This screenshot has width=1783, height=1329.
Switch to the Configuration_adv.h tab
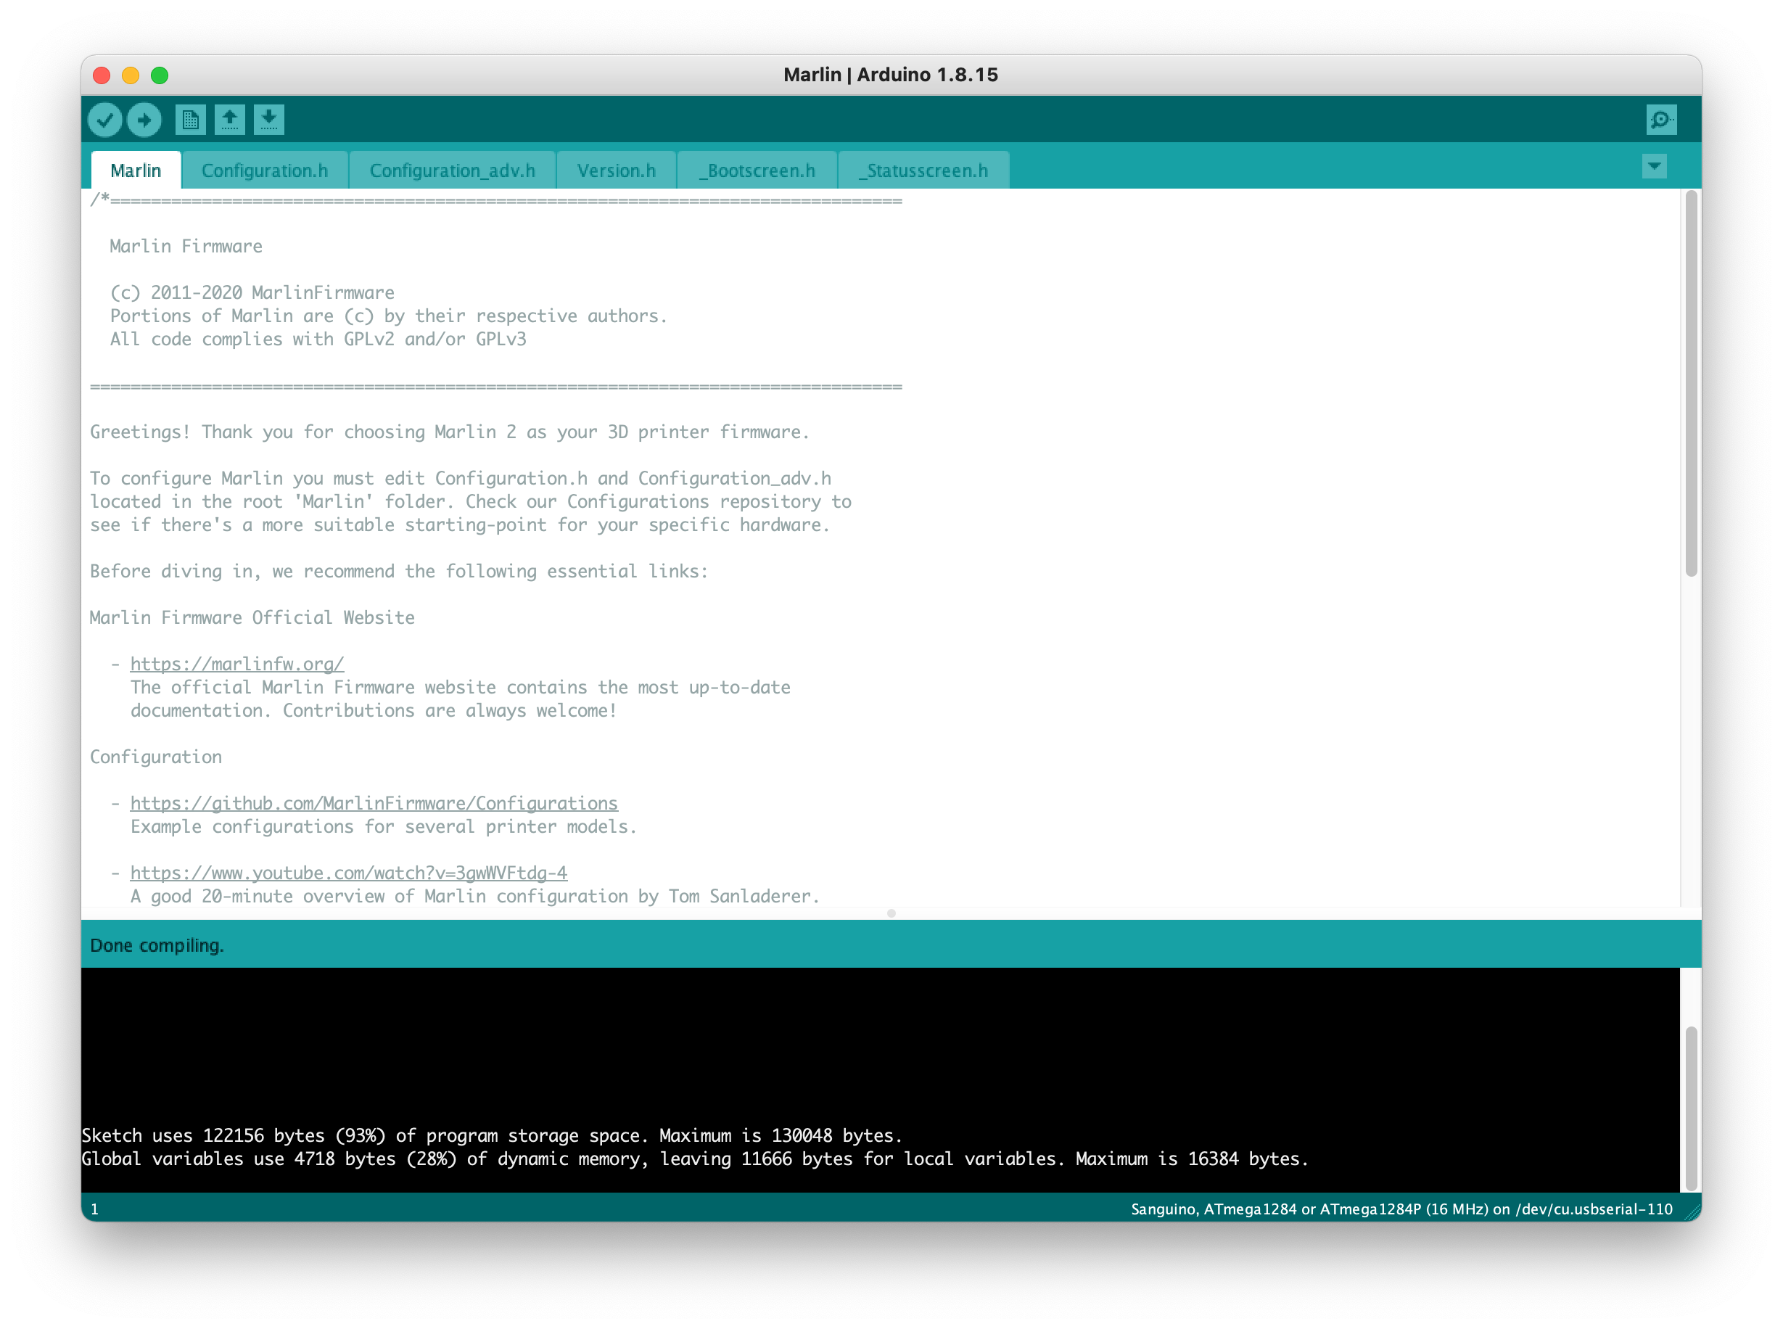[452, 170]
